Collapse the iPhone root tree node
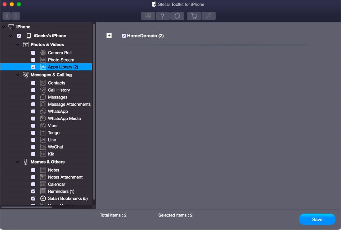 coord(4,27)
